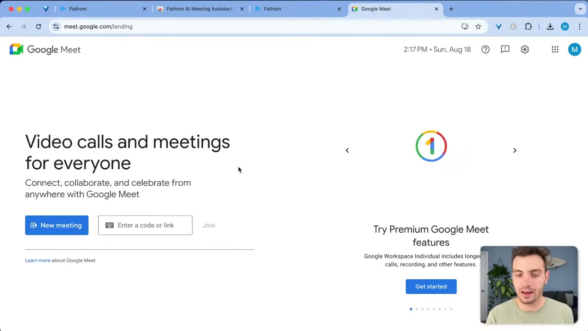
Task: Follow the Learn more link
Action: (x=38, y=260)
